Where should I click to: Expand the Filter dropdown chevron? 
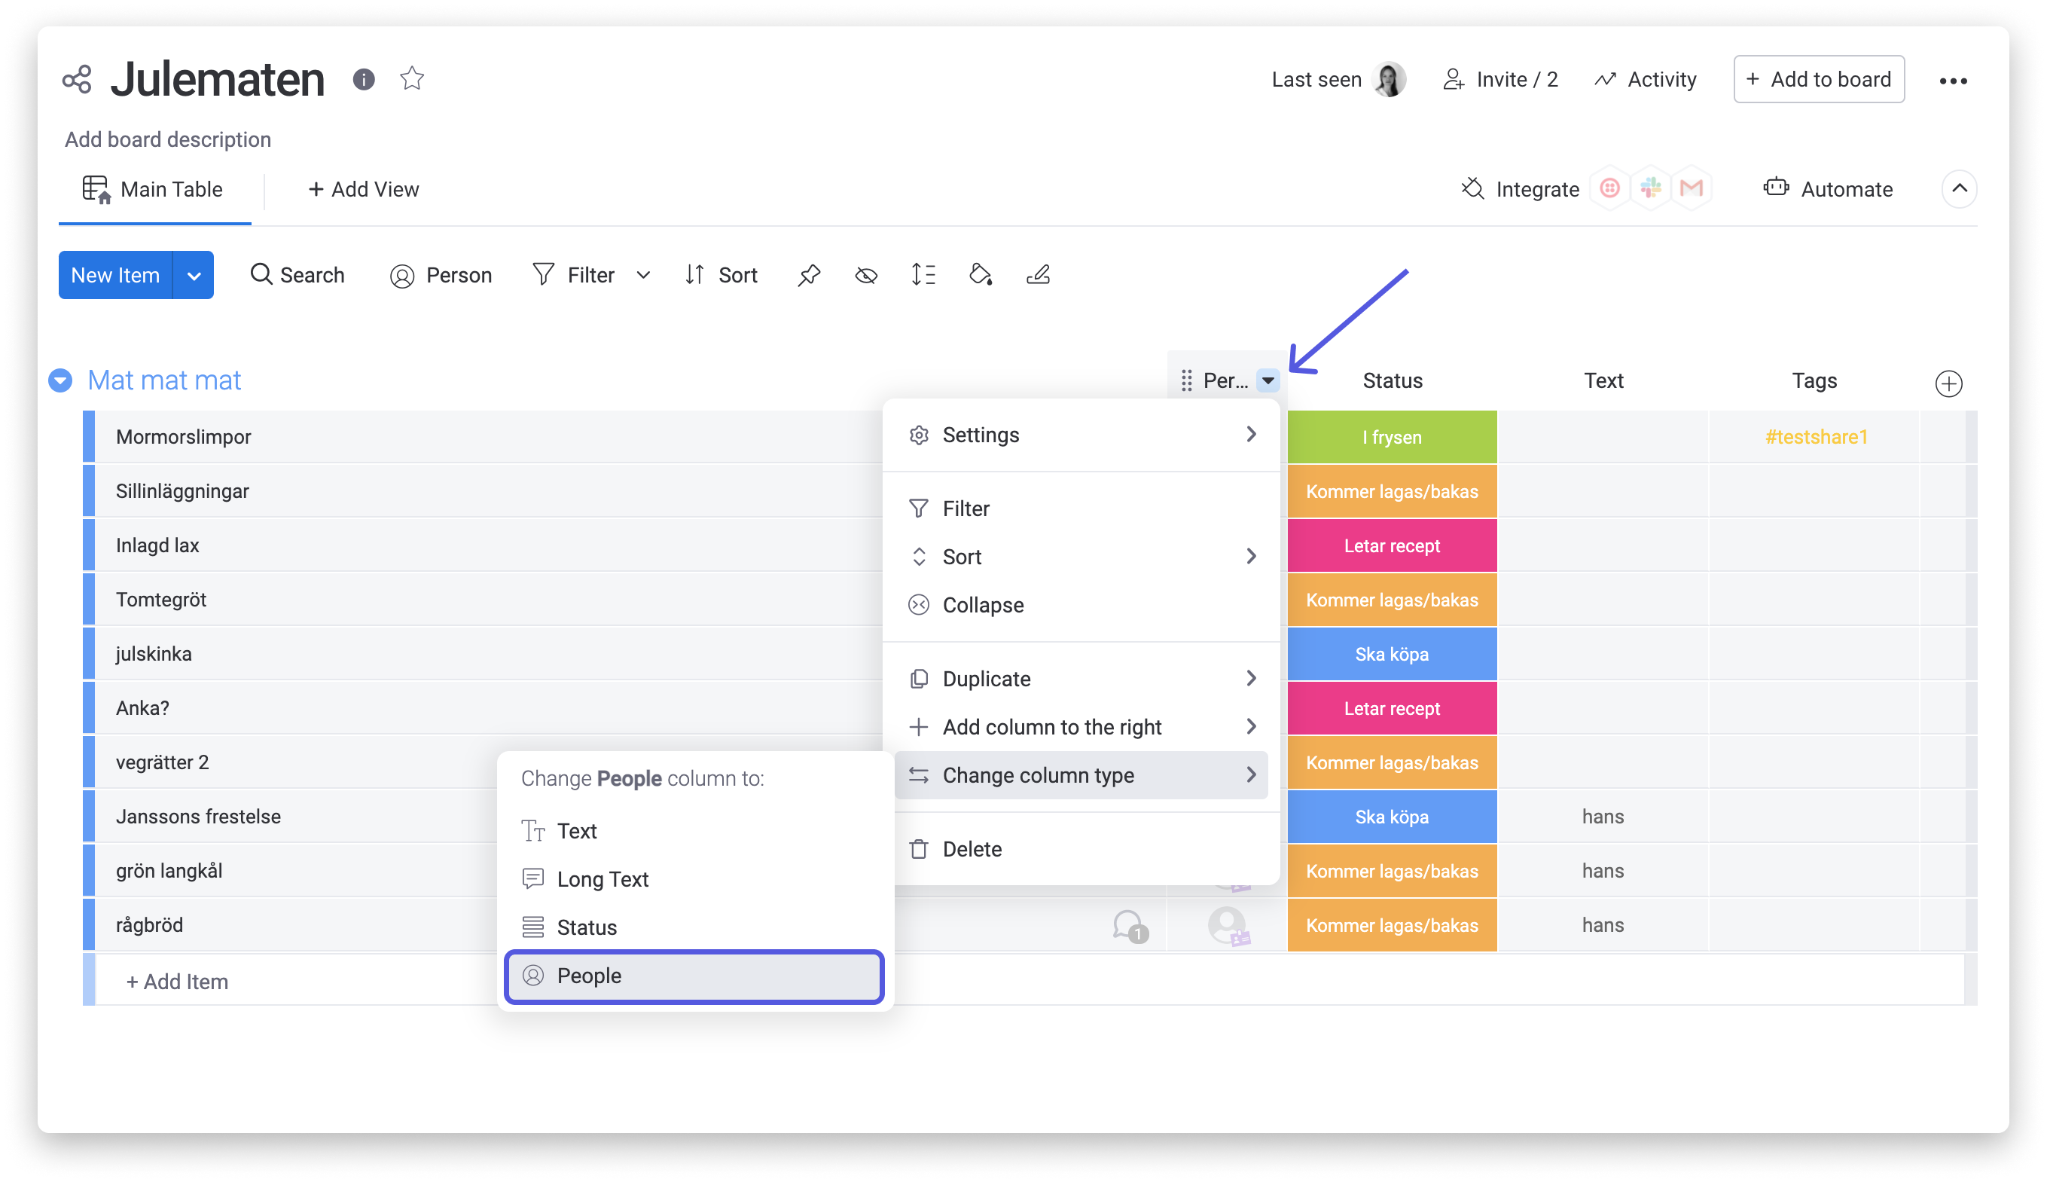[643, 275]
